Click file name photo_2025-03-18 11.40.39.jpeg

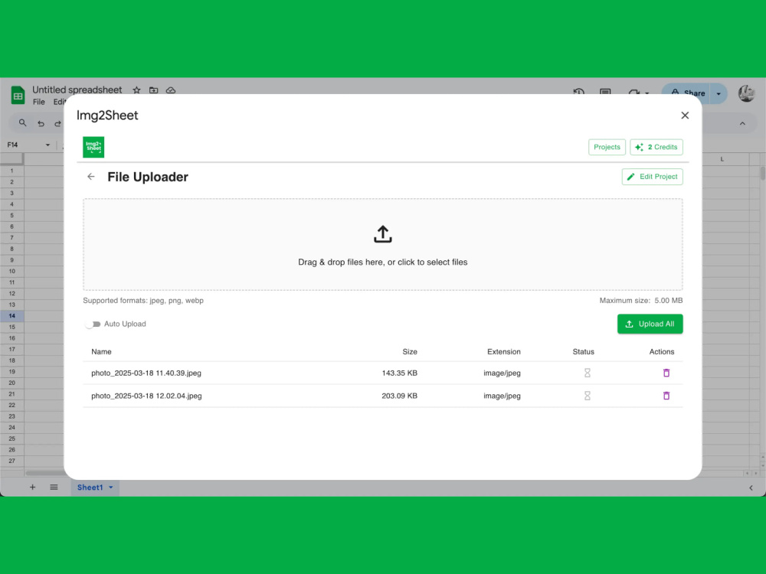pos(146,373)
